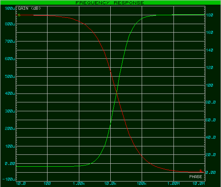Click the red S trace marker bottom right
This screenshot has height=187, width=221.
coord(201,170)
